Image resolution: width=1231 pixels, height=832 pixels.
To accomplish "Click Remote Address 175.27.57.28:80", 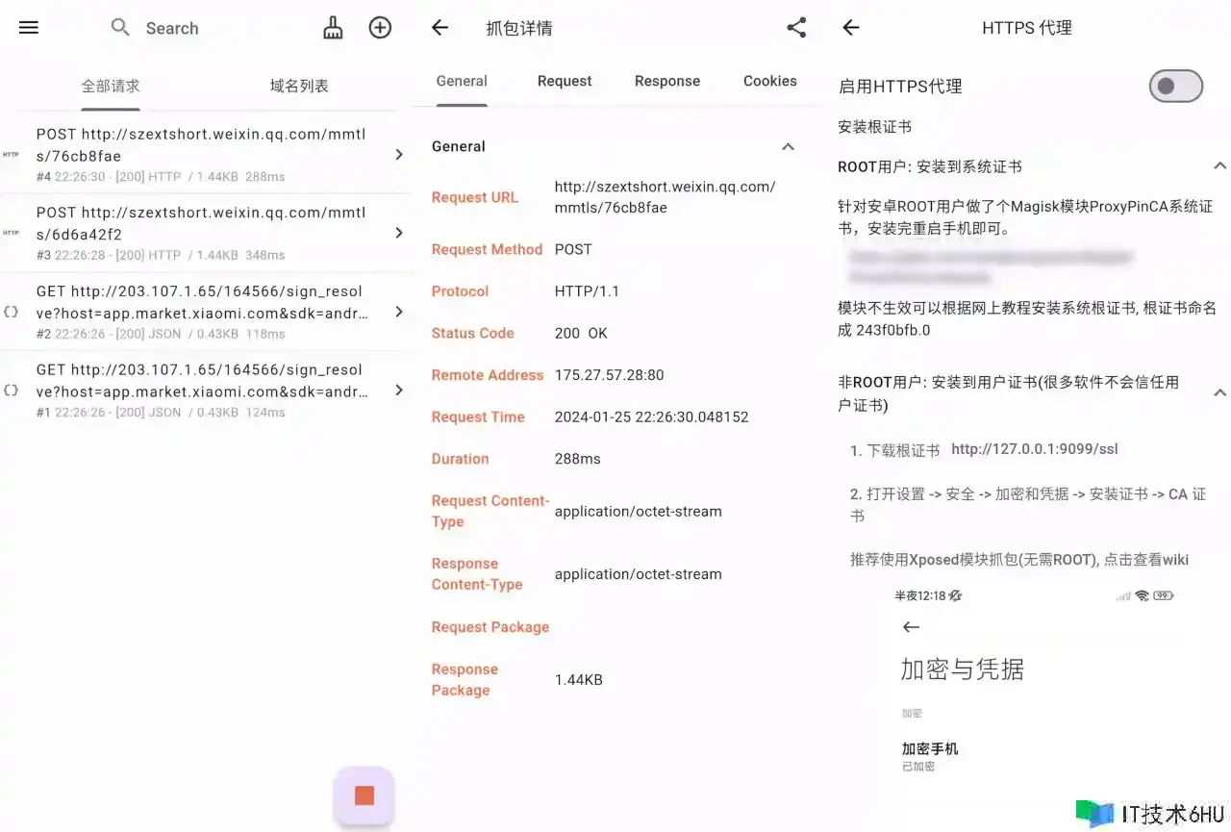I will 609,375.
